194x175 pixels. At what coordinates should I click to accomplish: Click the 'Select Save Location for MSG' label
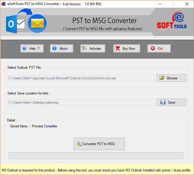click(x=29, y=93)
